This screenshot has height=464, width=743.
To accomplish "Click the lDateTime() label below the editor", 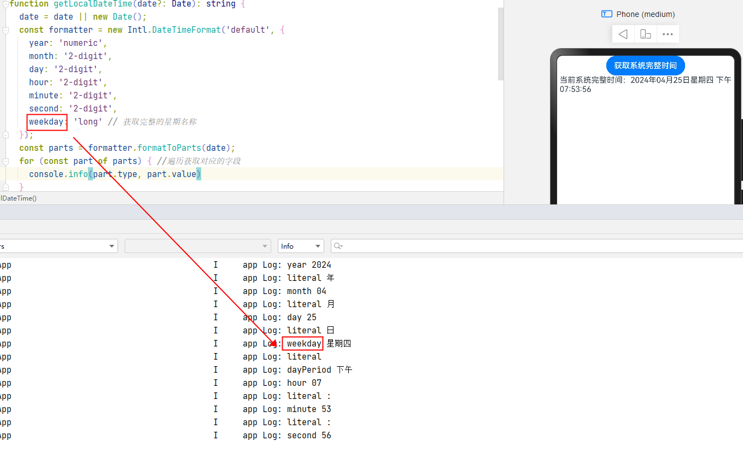I will [18, 198].
